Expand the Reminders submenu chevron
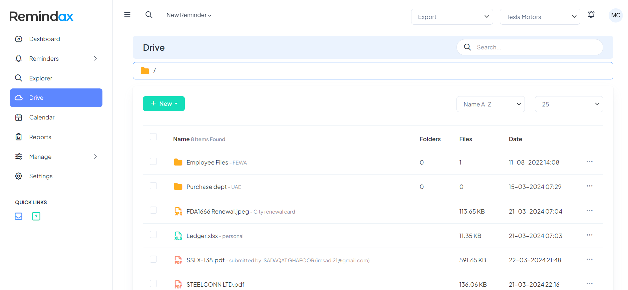 click(95, 58)
